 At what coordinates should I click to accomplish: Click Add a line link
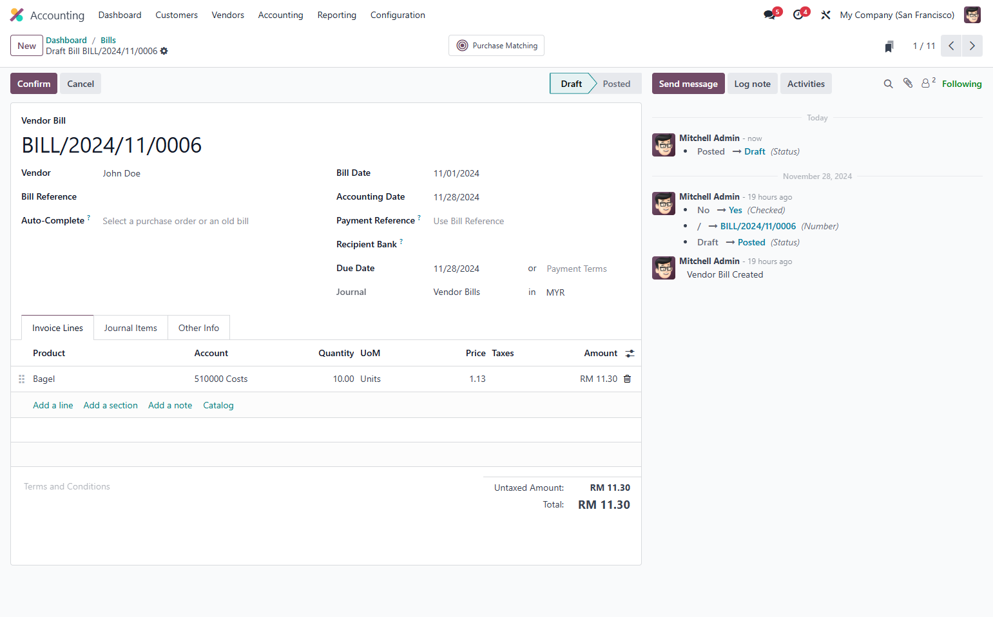pyautogui.click(x=53, y=405)
